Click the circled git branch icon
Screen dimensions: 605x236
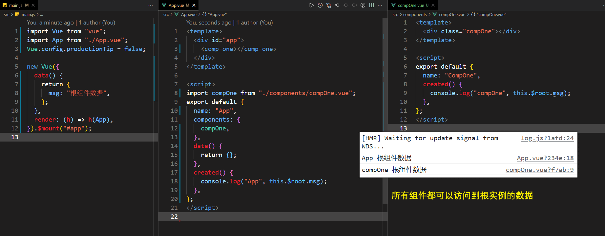pyautogui.click(x=363, y=5)
